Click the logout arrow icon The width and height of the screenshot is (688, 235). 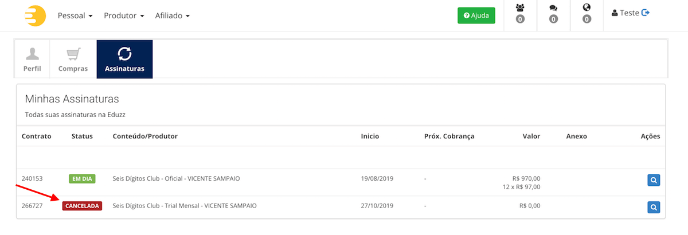point(646,13)
